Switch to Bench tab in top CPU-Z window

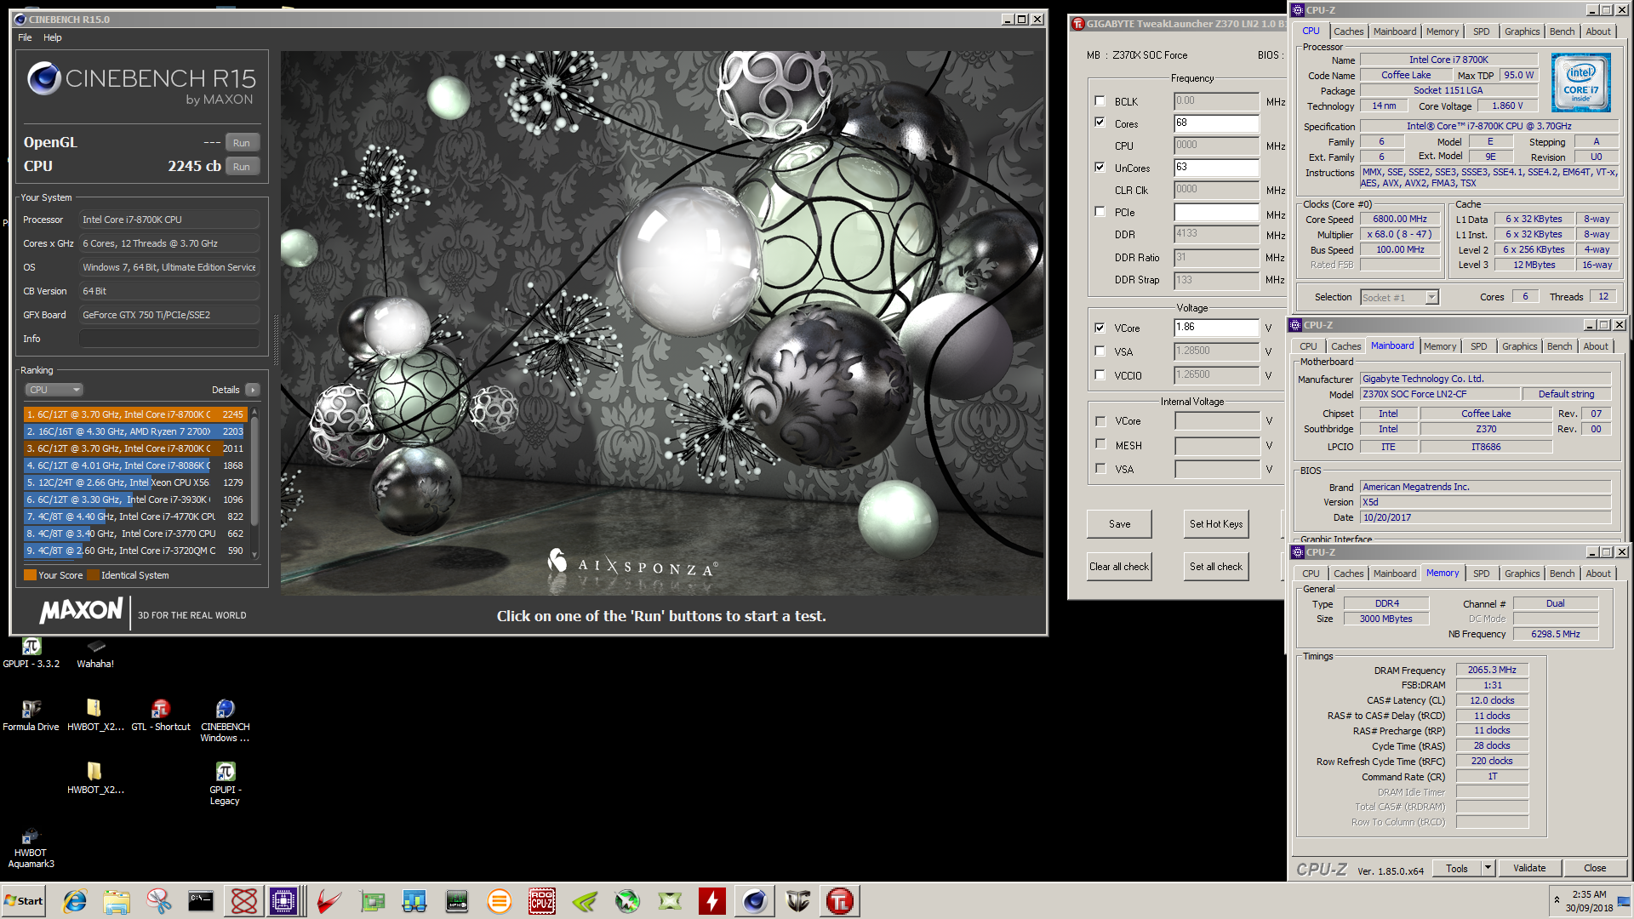[x=1562, y=31]
